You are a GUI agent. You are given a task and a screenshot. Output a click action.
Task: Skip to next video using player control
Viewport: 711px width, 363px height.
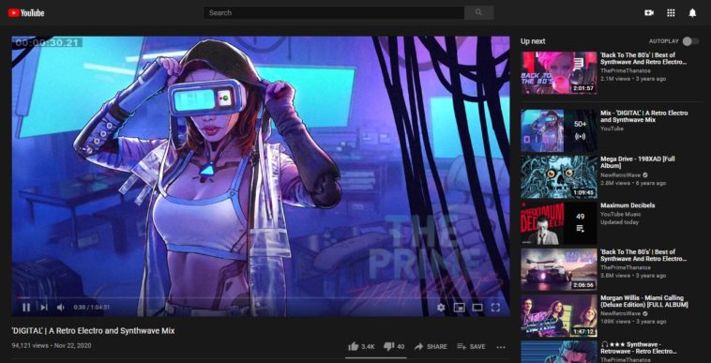click(x=44, y=308)
